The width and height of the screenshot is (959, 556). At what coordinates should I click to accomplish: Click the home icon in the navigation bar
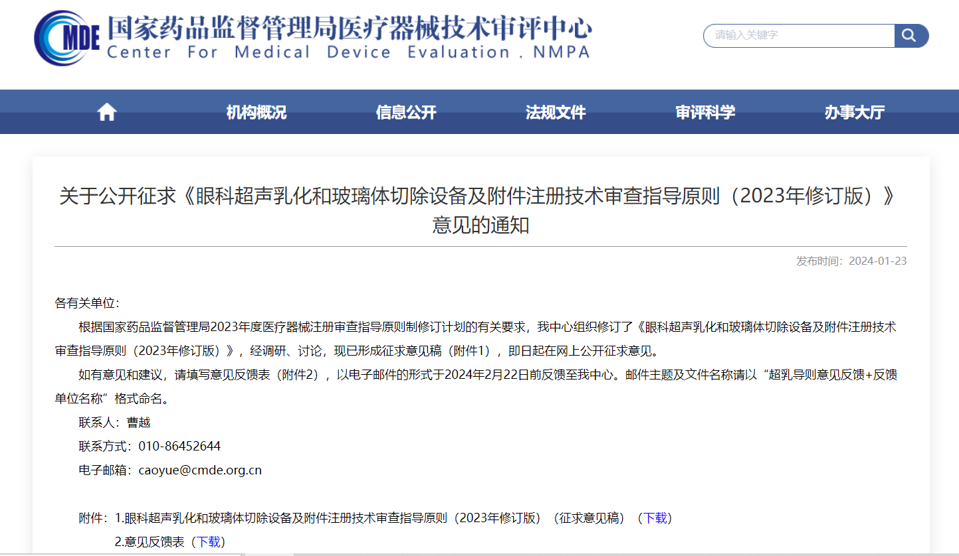pyautogui.click(x=106, y=111)
